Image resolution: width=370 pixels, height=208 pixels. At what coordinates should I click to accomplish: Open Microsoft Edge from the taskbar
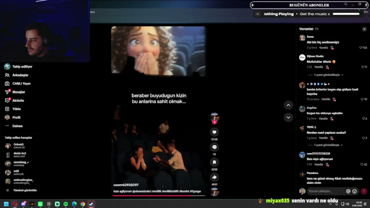tap(74, 204)
